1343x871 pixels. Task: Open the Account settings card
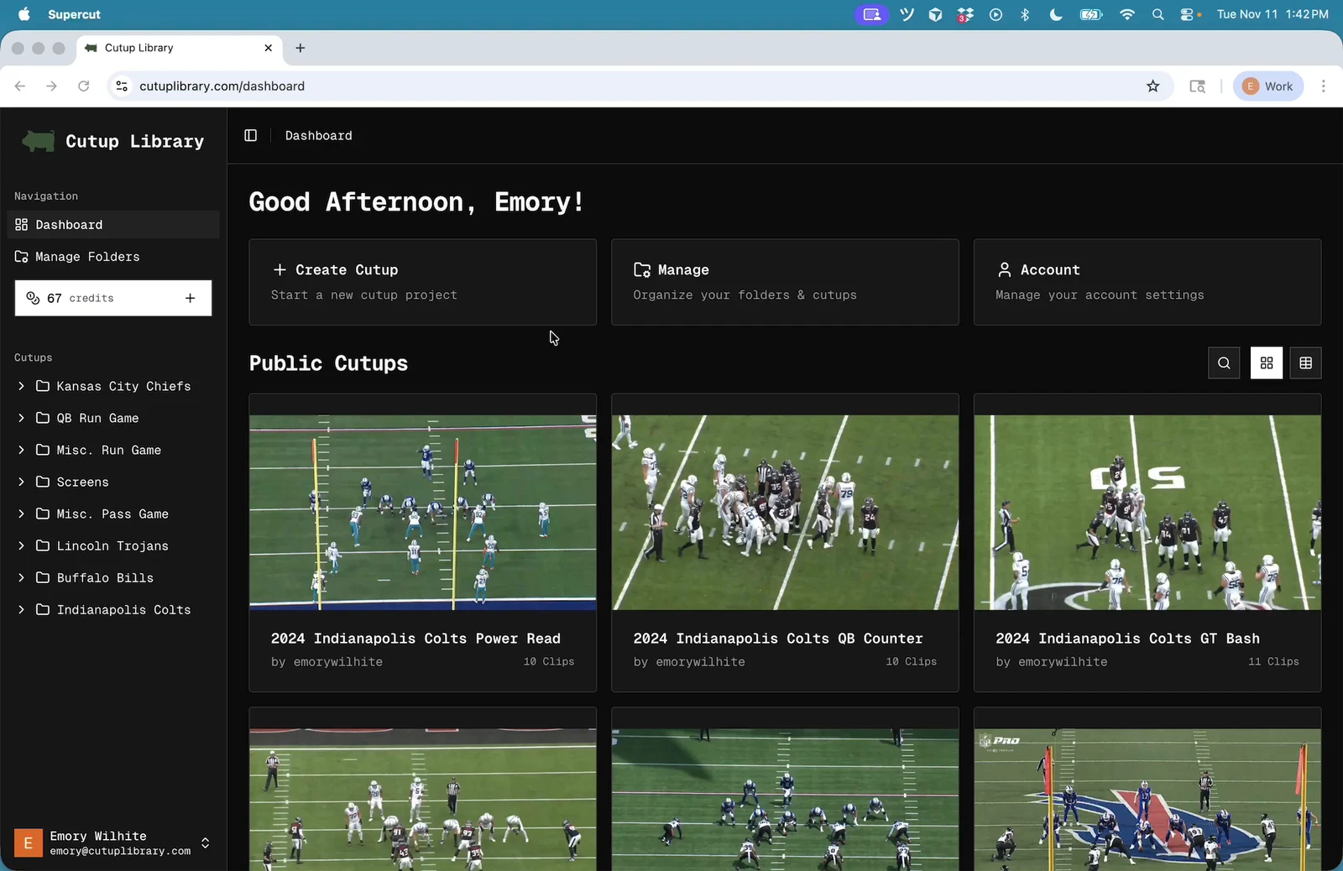coord(1147,282)
